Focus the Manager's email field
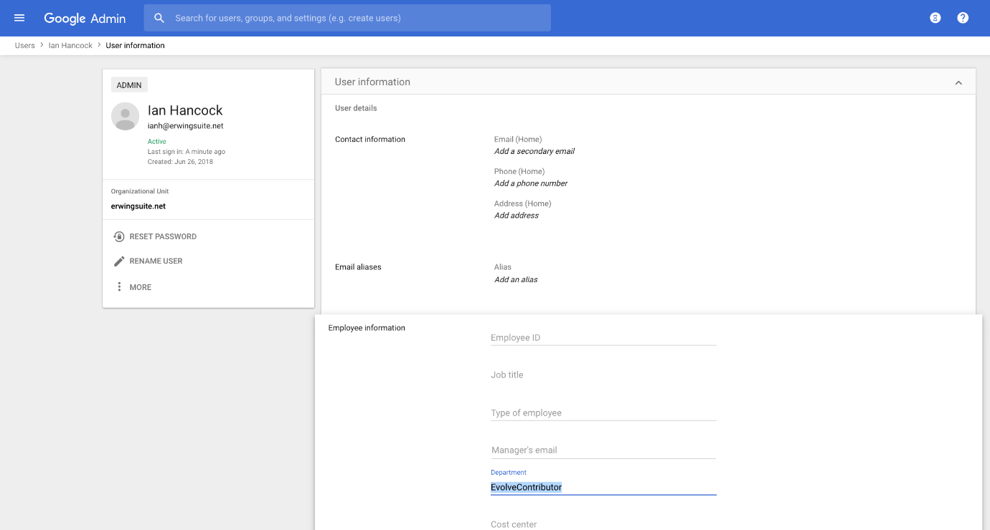The width and height of the screenshot is (990, 530). point(603,450)
